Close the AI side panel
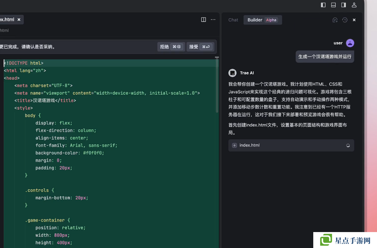Image resolution: width=377 pixels, height=248 pixels. coord(354,20)
